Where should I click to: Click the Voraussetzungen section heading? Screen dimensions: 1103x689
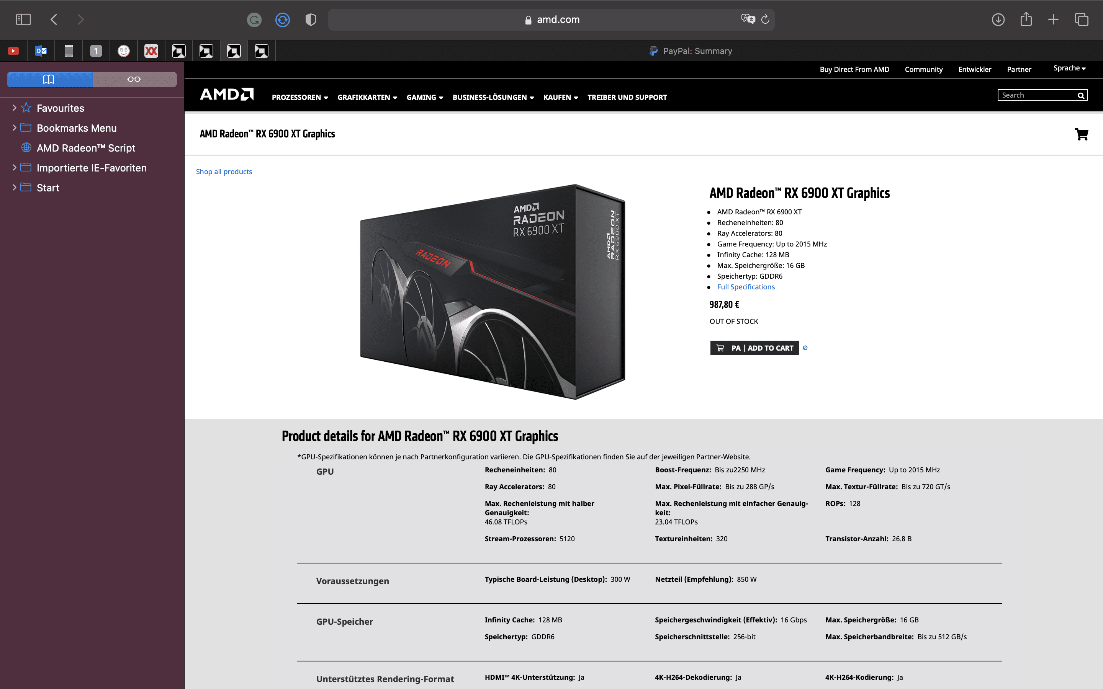(352, 581)
